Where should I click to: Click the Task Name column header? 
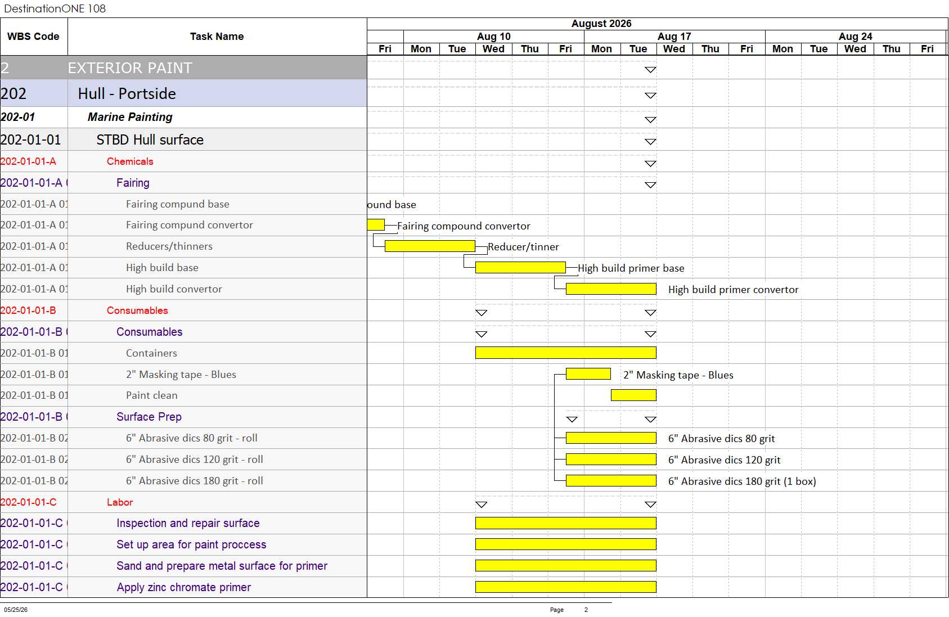pyautogui.click(x=217, y=37)
